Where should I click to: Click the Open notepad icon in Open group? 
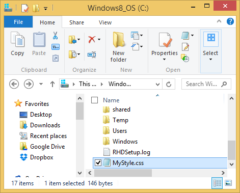point(185,36)
